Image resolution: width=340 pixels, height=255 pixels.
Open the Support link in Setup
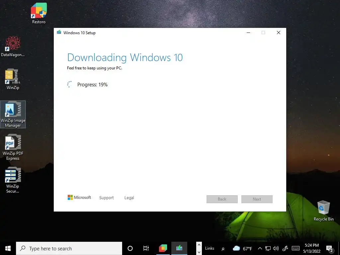pos(107,198)
